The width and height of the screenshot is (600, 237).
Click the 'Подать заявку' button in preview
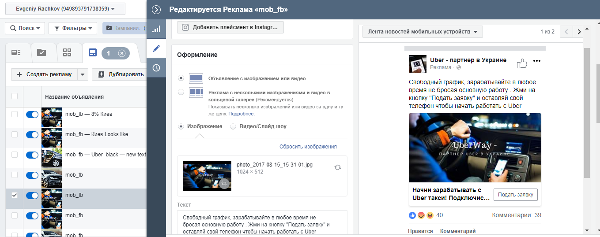(516, 195)
